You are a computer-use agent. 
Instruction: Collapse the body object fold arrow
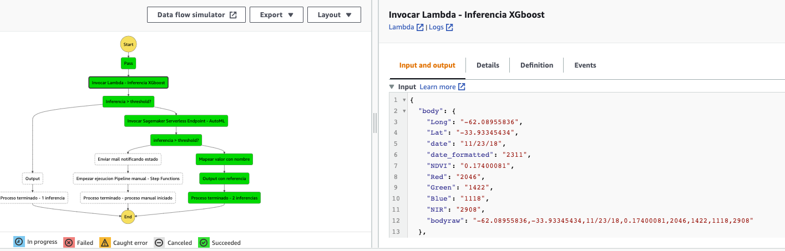(404, 111)
